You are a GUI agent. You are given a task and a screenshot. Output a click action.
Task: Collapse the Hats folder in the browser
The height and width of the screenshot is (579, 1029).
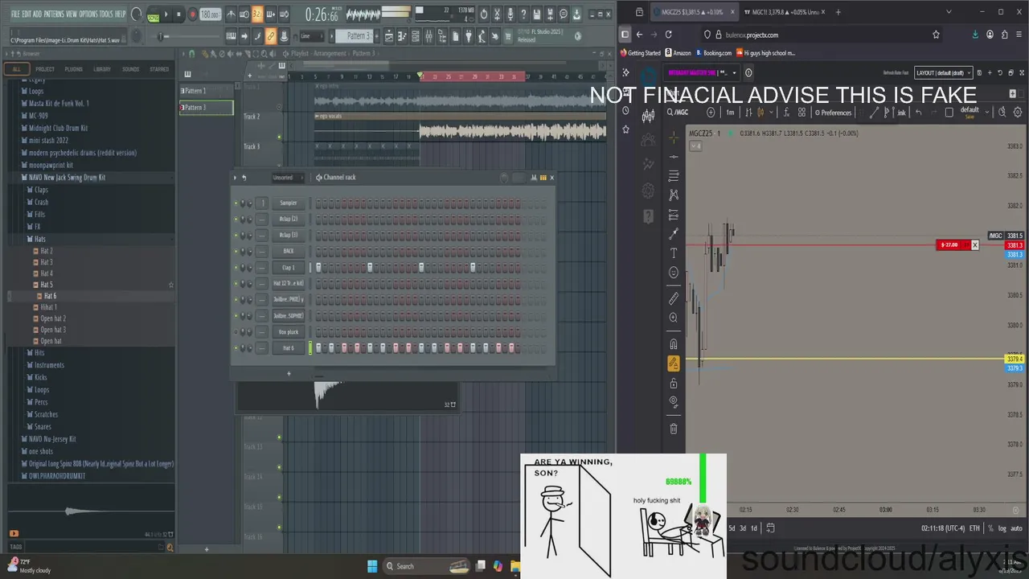[39, 239]
